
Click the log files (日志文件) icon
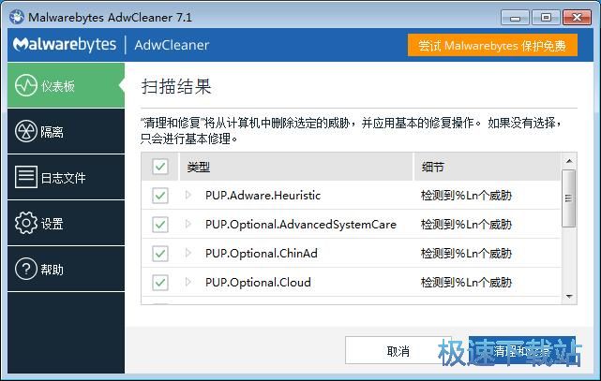click(x=25, y=177)
